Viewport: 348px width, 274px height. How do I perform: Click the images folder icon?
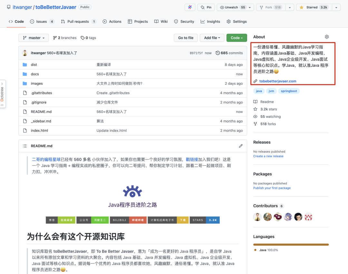(x=25, y=84)
